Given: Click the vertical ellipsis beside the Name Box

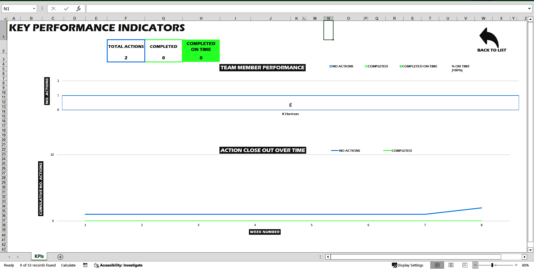Looking at the screenshot, I should pos(42,8).
